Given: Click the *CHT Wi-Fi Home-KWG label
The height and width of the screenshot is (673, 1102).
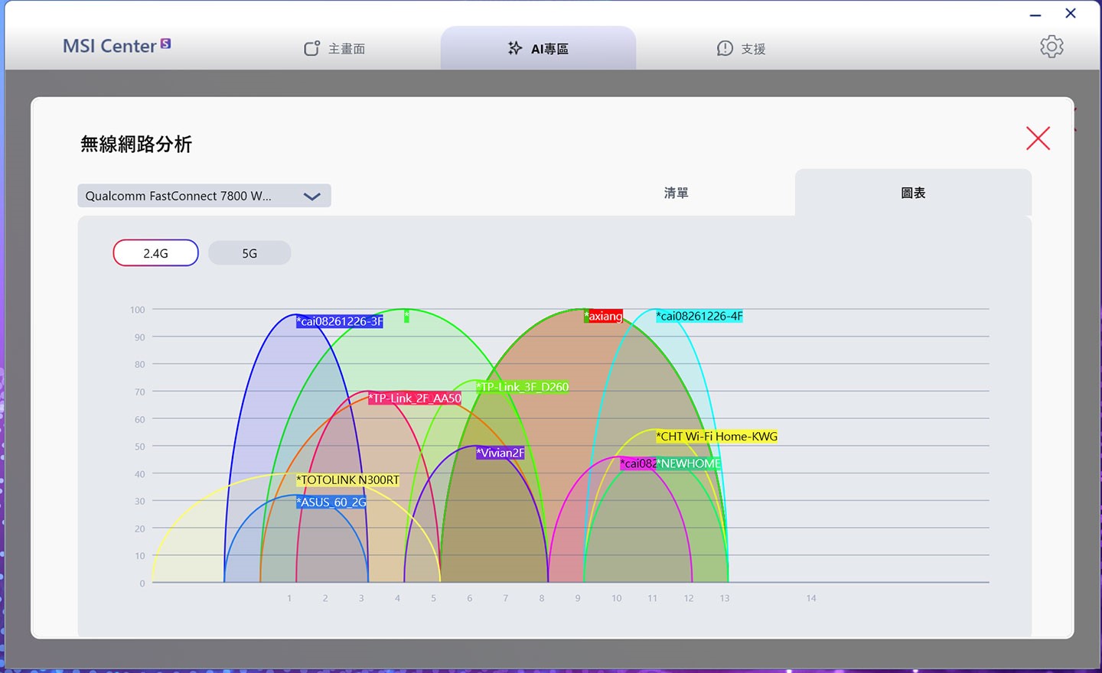Looking at the screenshot, I should pos(716,436).
